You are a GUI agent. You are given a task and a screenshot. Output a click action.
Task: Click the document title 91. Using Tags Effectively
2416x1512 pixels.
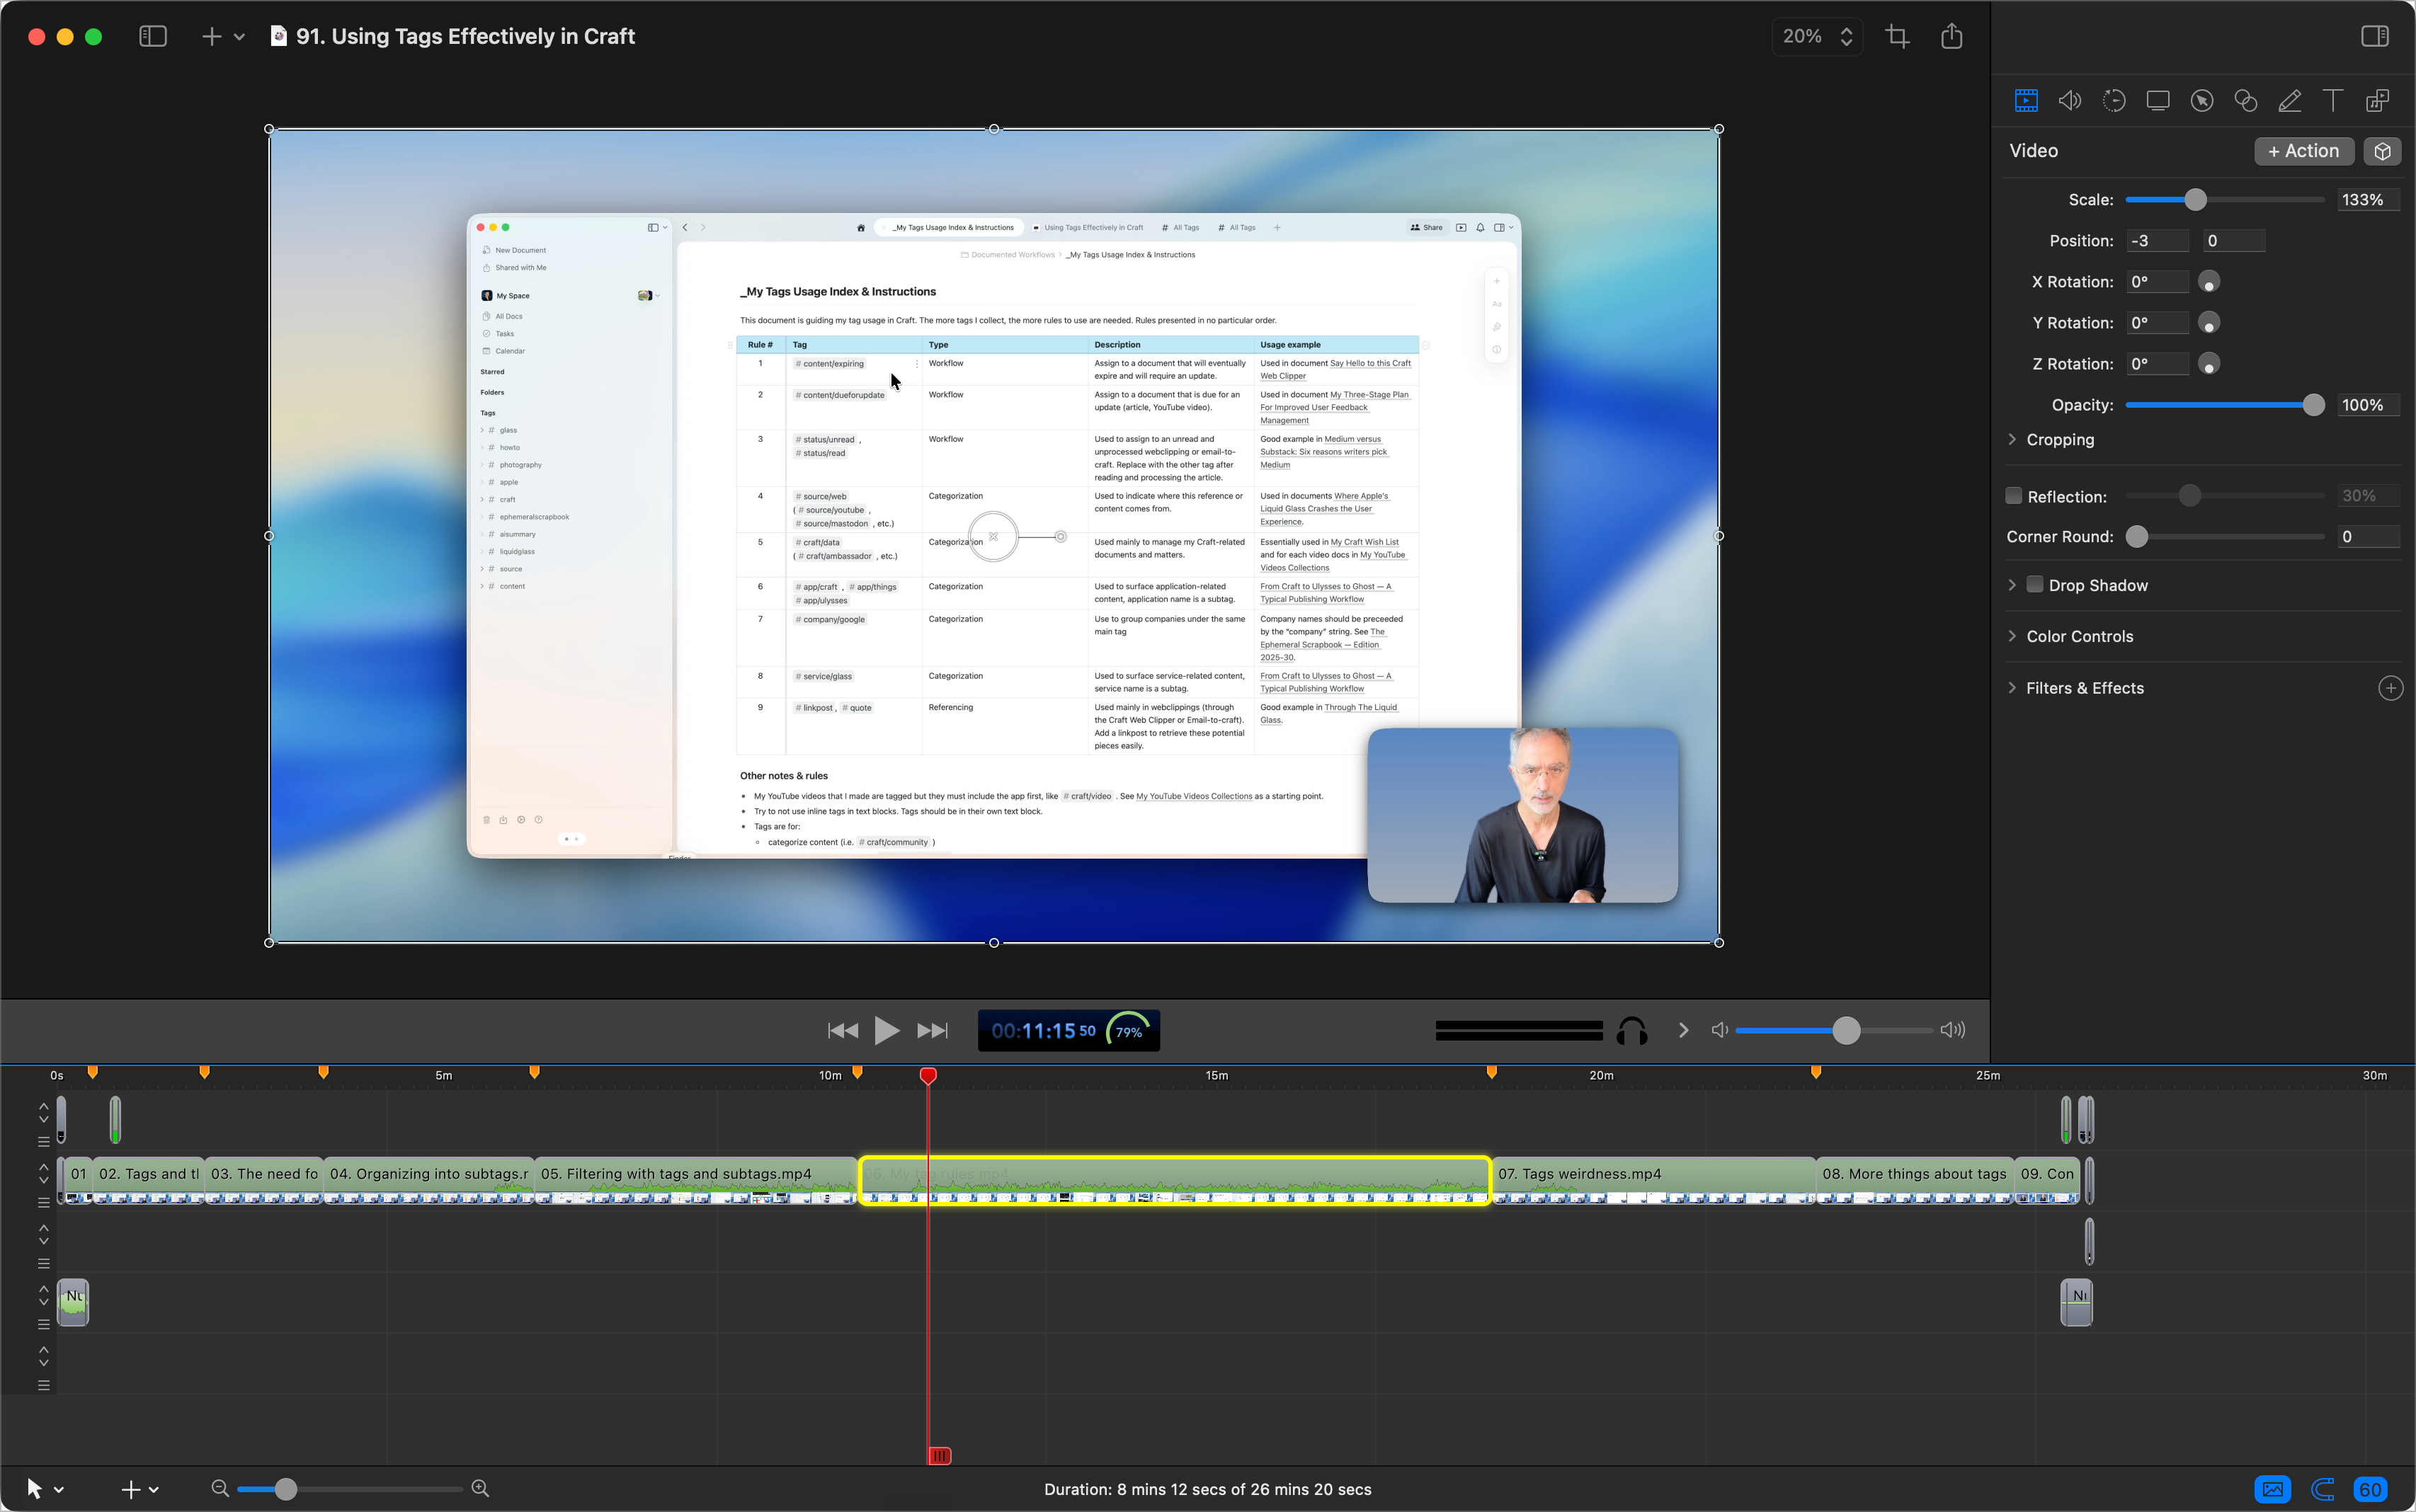click(x=465, y=37)
